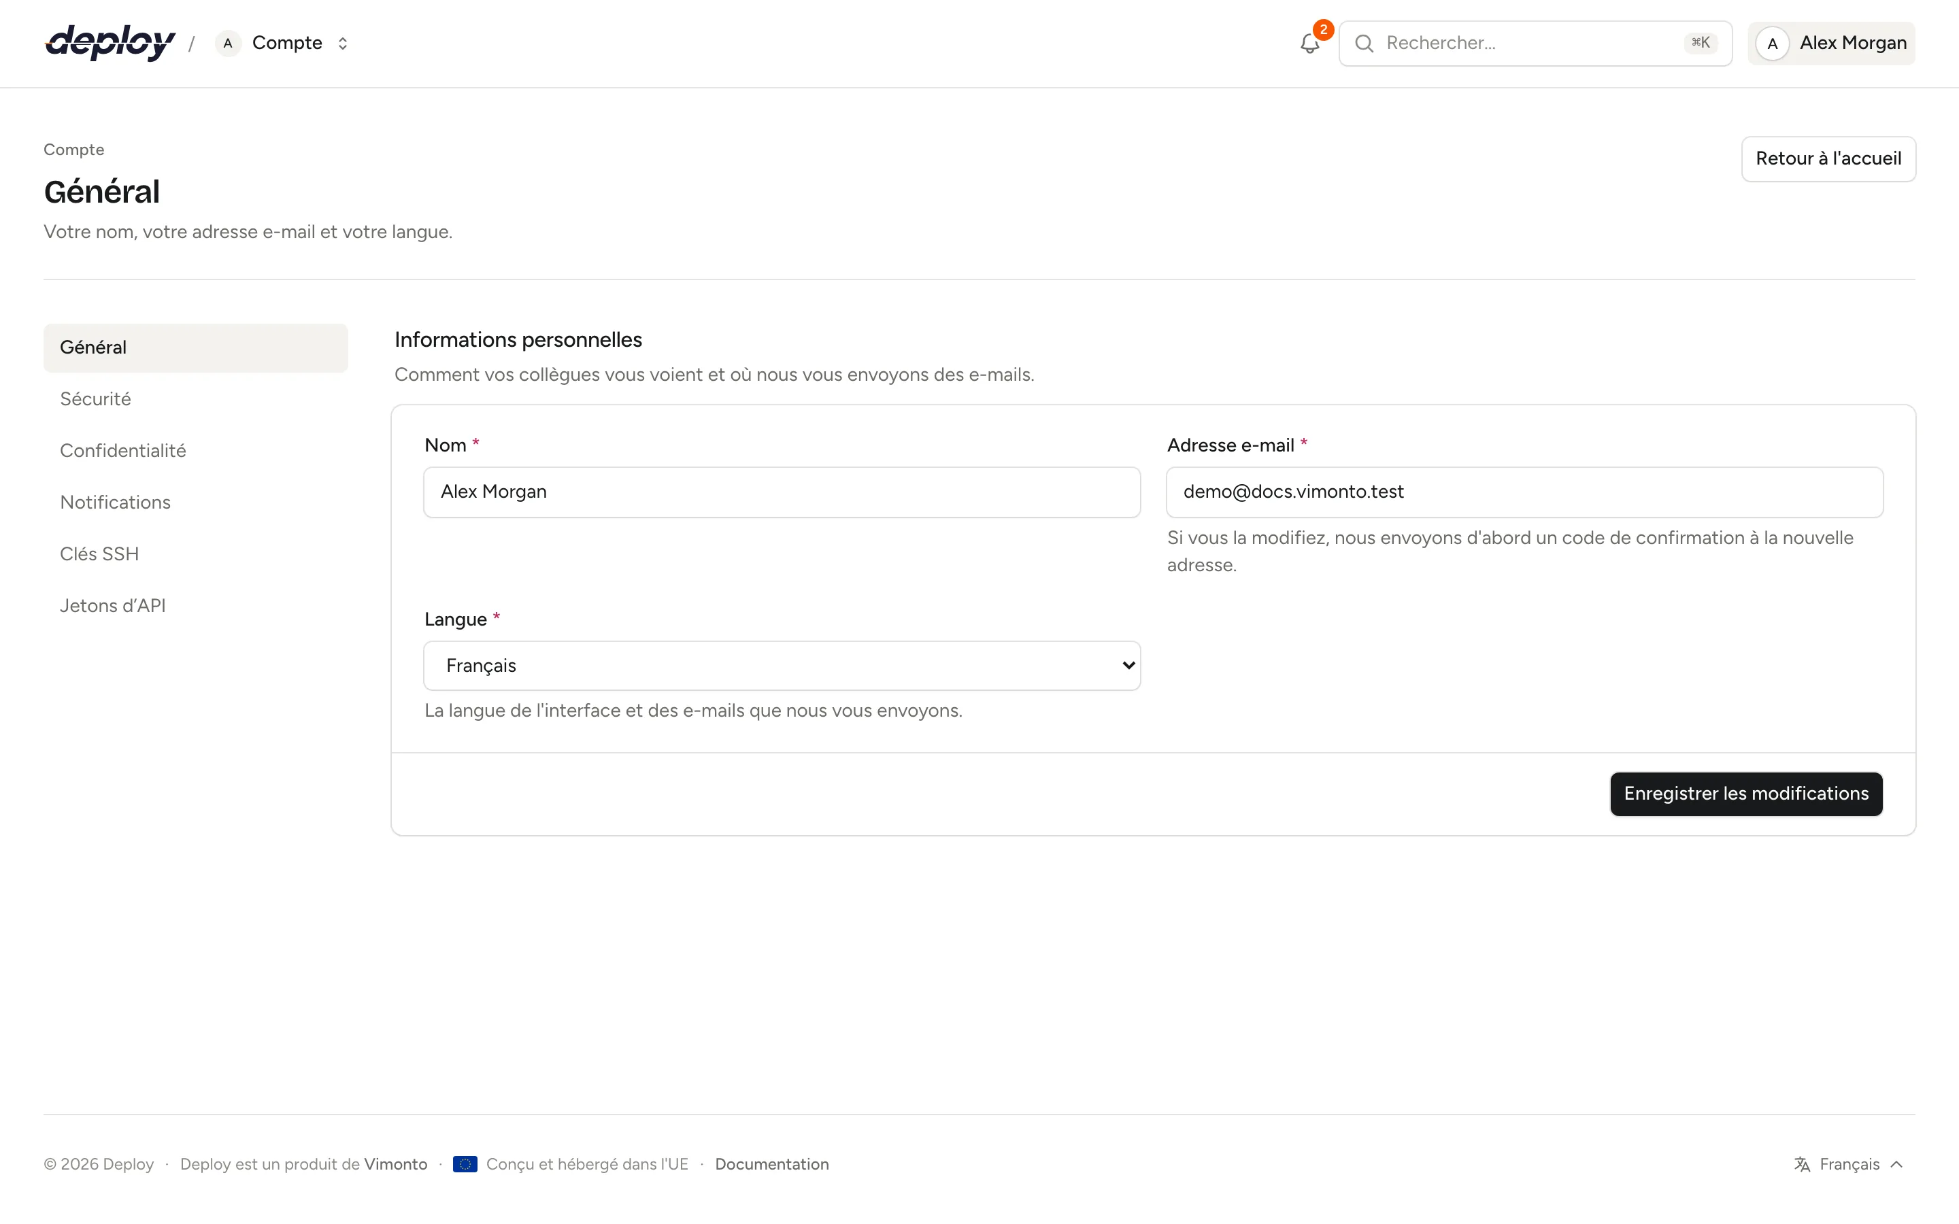Open the Clés SSH section
Viewport: 1959px width, 1224px height.
click(196, 554)
